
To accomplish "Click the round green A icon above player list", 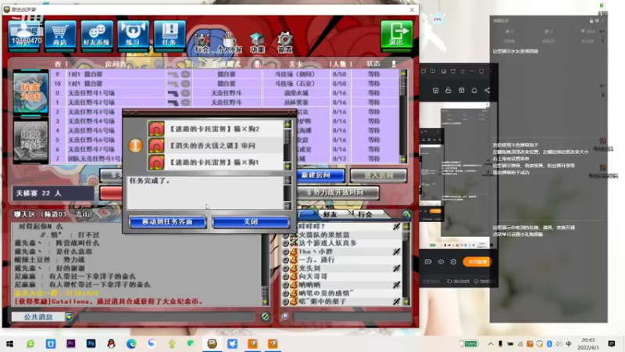I will click(407, 214).
